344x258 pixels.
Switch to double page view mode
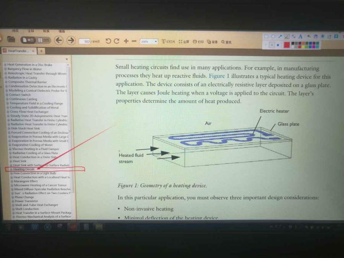[43, 40]
